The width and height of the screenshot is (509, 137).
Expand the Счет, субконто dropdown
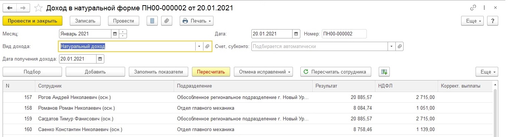(x=392, y=47)
